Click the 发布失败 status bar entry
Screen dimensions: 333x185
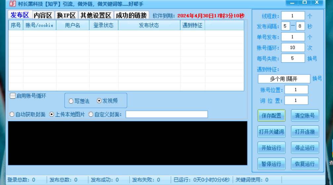[x=146, y=180]
